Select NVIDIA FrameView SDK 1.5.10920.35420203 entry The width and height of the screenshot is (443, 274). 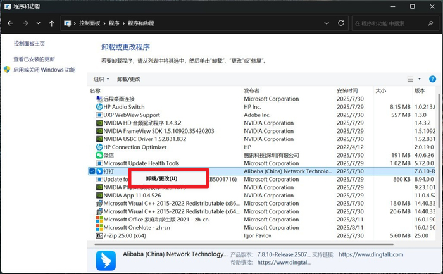pos(159,131)
